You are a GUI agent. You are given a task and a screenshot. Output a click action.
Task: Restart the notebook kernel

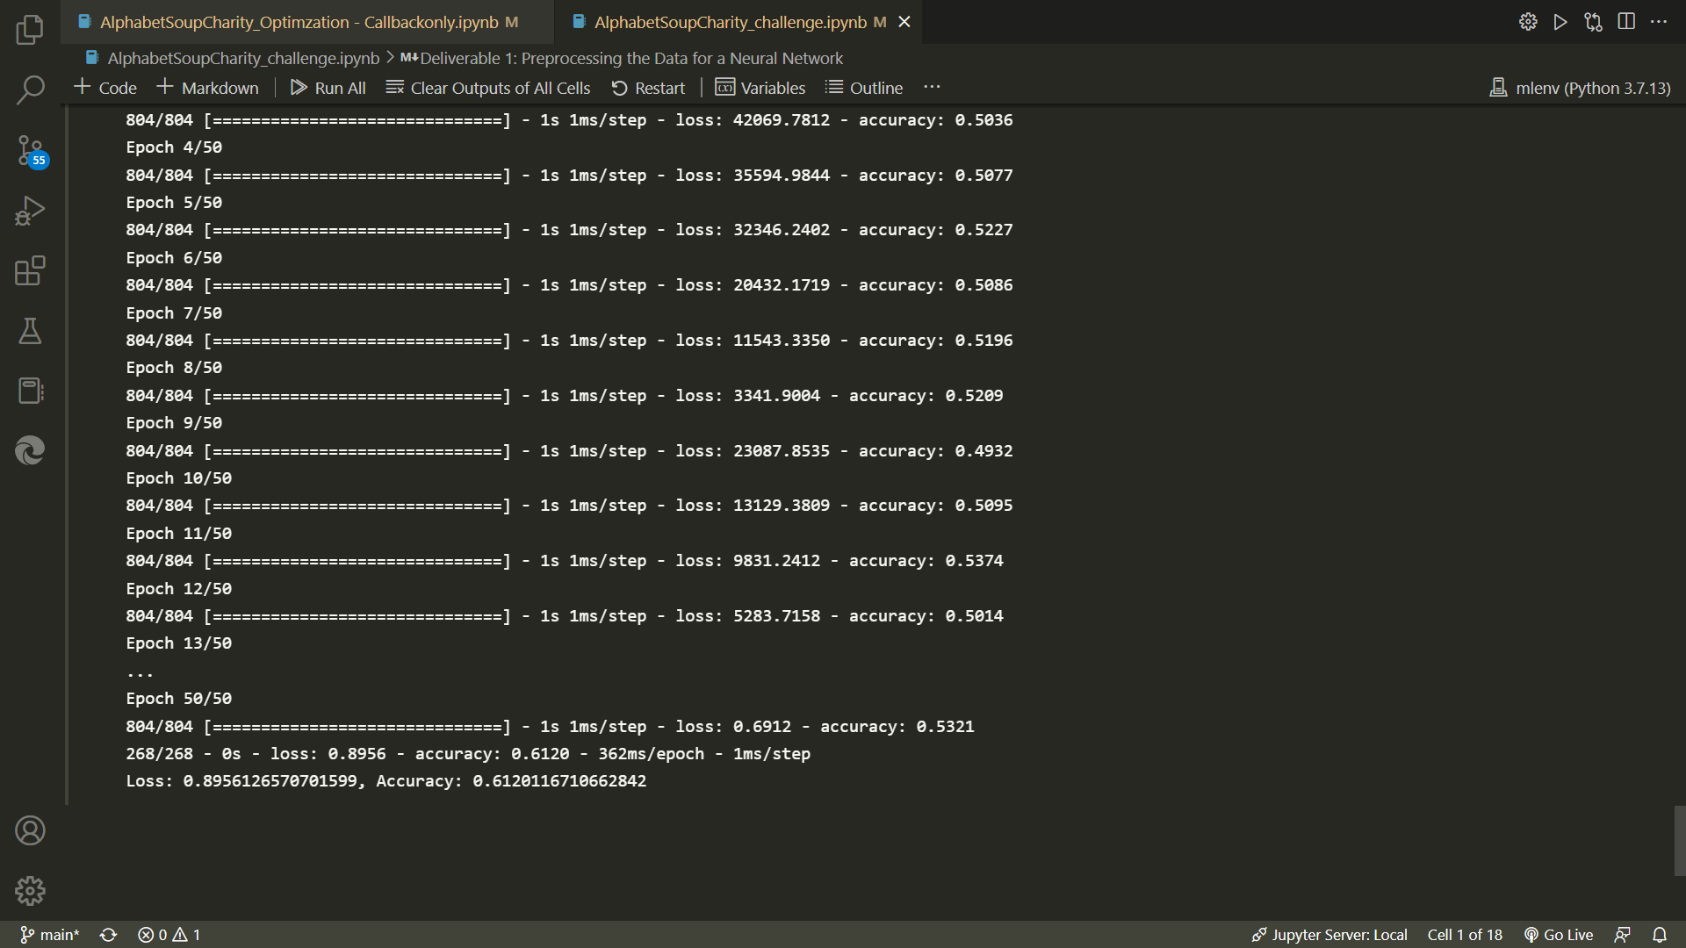tap(649, 87)
